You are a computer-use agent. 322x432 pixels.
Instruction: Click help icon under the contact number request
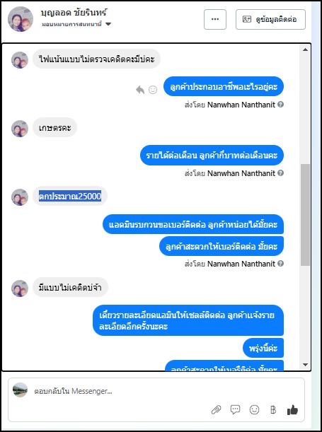280,264
